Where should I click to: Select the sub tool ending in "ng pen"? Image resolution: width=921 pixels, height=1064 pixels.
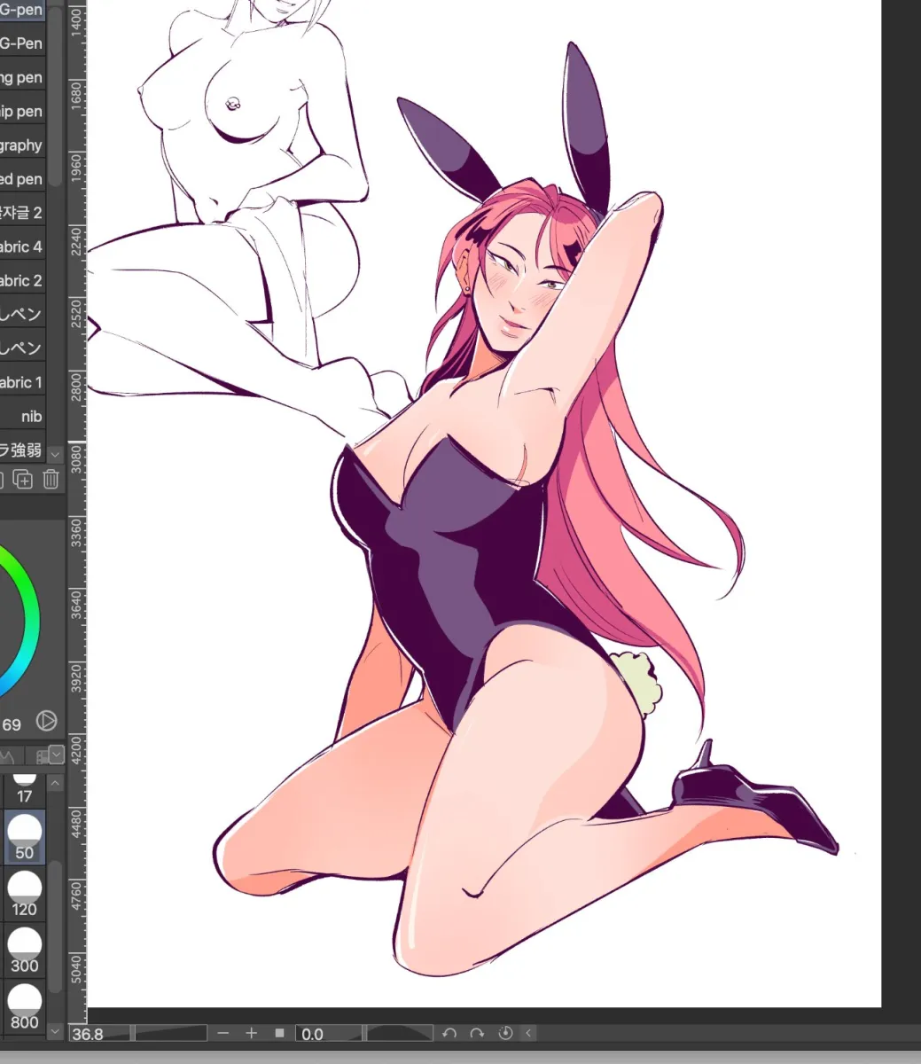23,77
